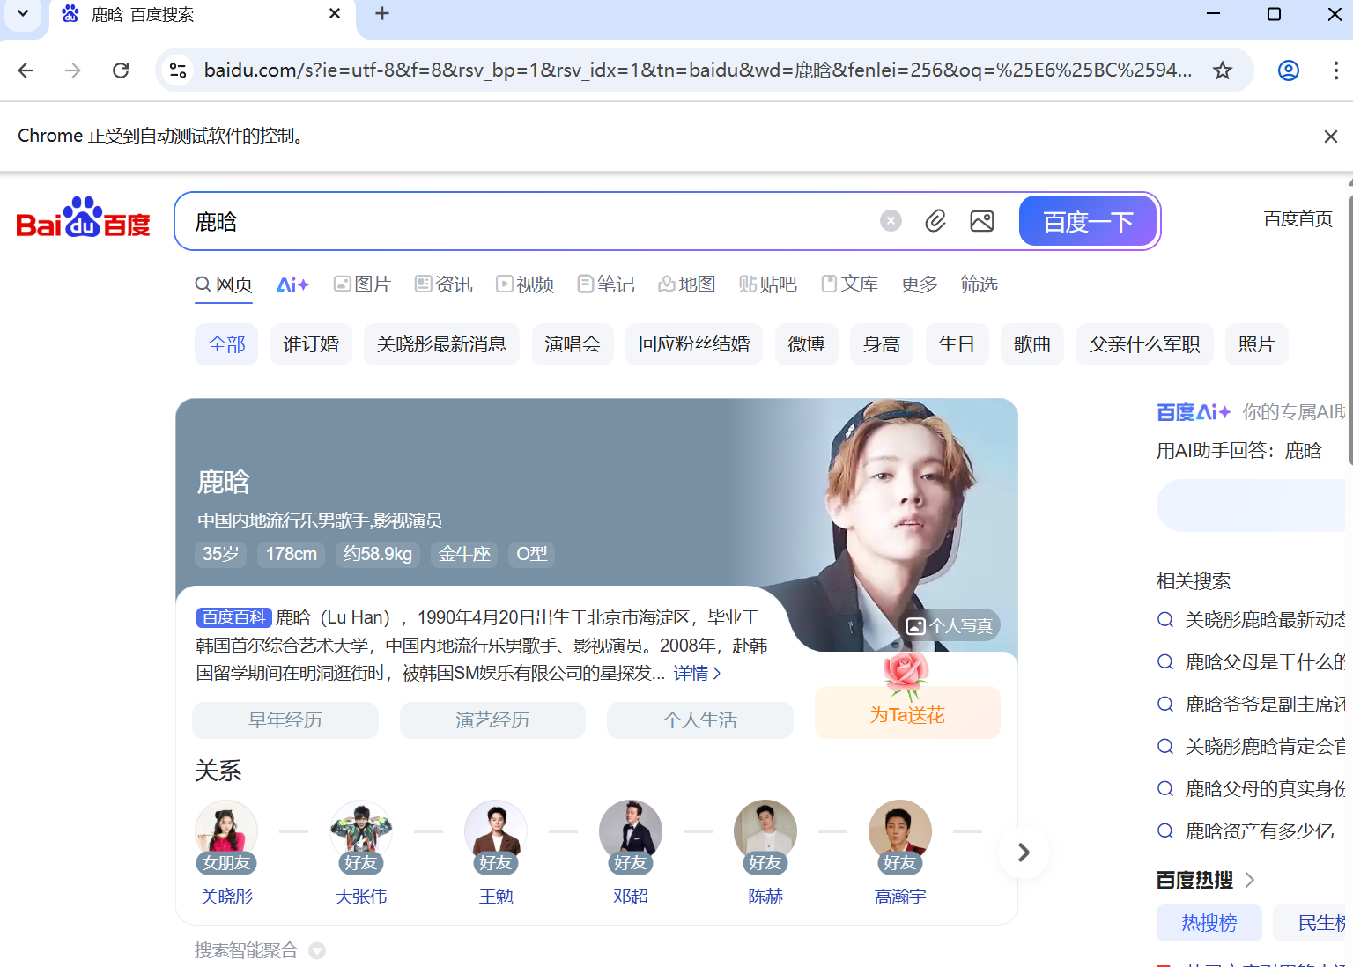Open 关晓彤 avatar in relations
This screenshot has width=1353, height=967.
click(x=226, y=831)
